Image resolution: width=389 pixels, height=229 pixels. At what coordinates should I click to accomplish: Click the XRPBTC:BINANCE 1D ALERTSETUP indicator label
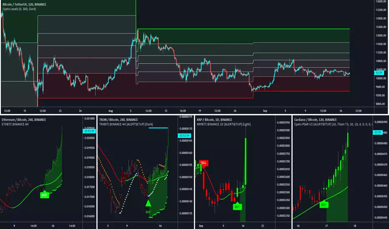(x=224, y=124)
